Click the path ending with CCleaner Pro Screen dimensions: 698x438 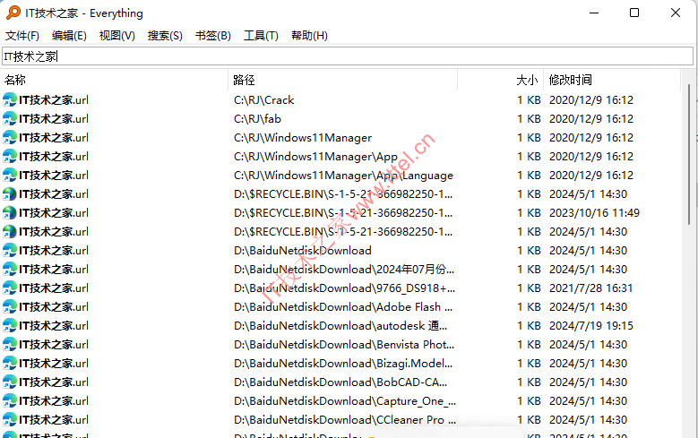pyautogui.click(x=345, y=420)
